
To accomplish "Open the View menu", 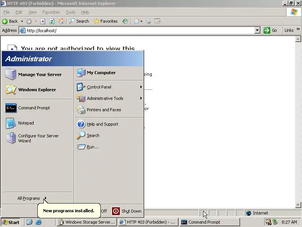I will tap(32, 12).
